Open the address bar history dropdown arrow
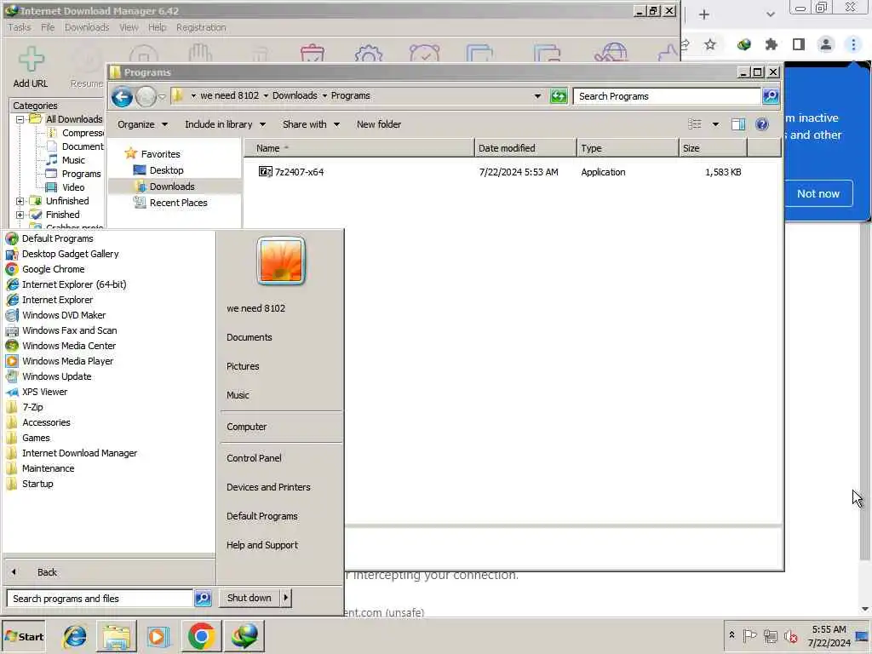 point(537,96)
